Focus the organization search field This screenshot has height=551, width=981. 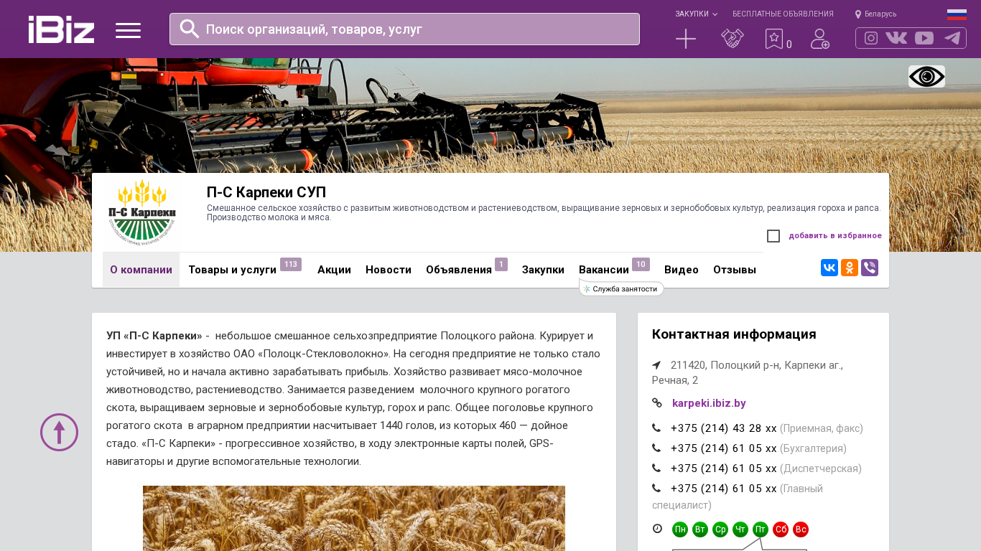[404, 29]
